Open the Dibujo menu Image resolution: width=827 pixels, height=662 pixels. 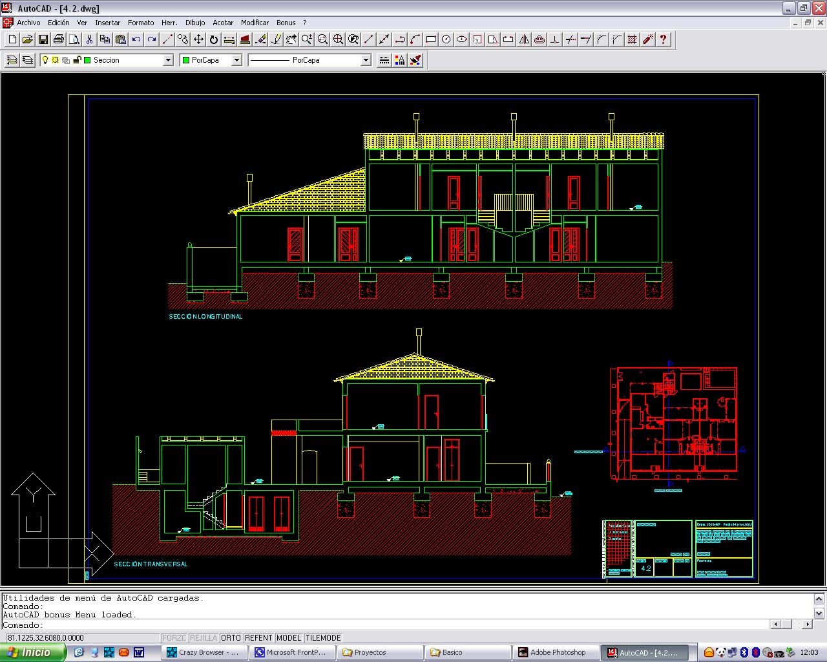[x=195, y=23]
